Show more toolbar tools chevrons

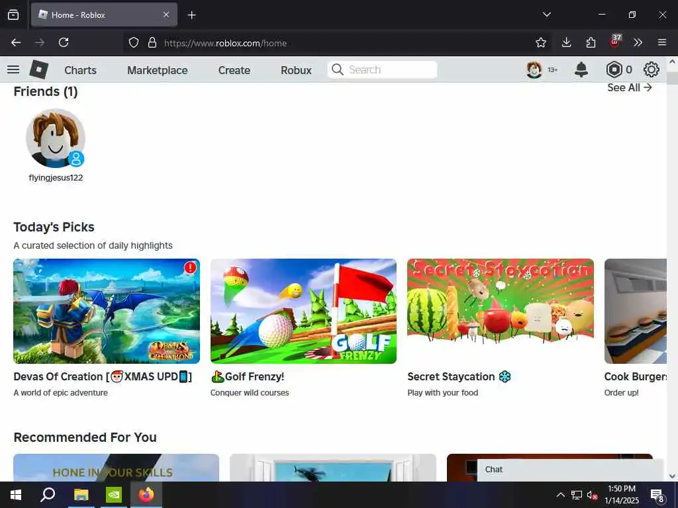coord(638,42)
